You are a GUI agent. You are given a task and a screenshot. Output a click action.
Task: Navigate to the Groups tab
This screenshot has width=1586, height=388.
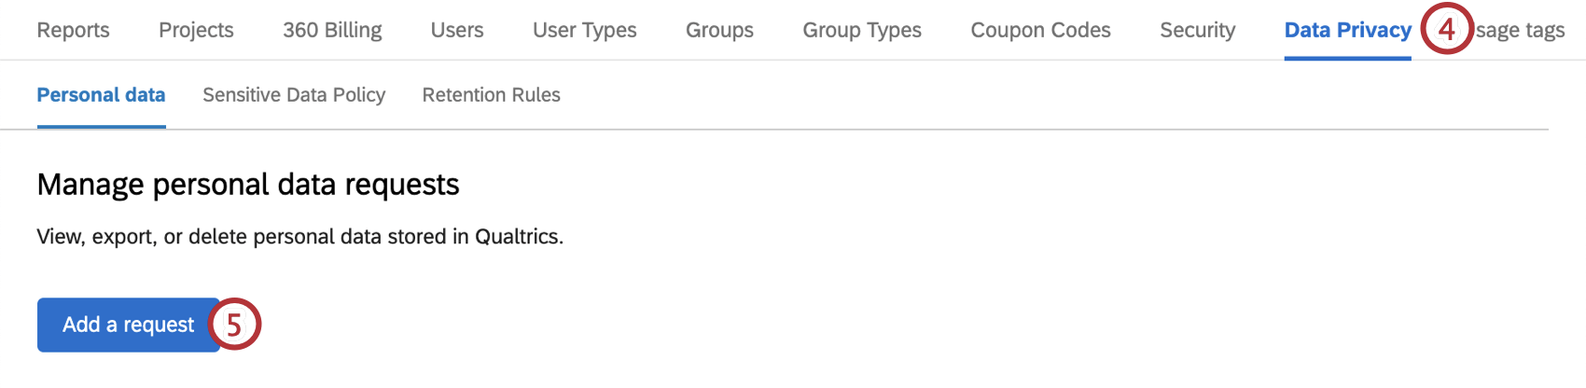coord(719,30)
